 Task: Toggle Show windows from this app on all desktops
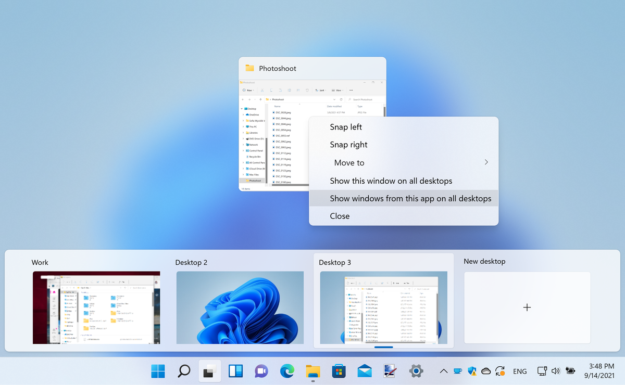pyautogui.click(x=410, y=198)
